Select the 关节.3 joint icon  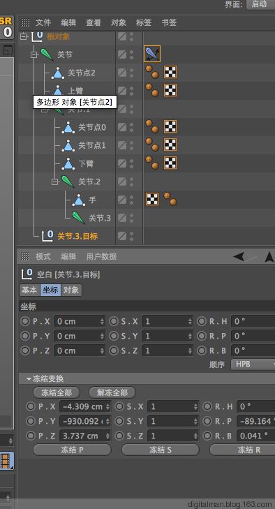point(78,218)
